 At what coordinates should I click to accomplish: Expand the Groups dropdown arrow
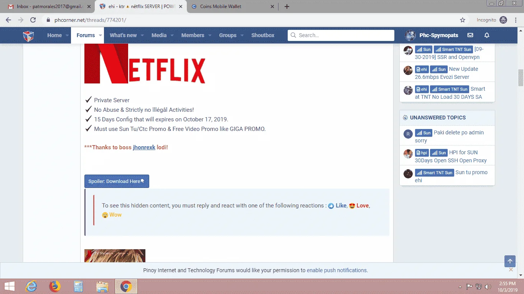tap(242, 35)
